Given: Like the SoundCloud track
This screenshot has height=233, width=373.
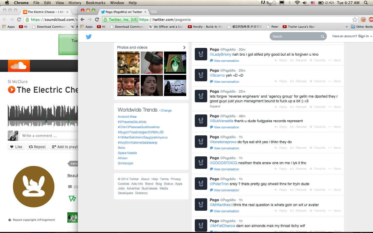Looking at the screenshot, I should coord(16,147).
